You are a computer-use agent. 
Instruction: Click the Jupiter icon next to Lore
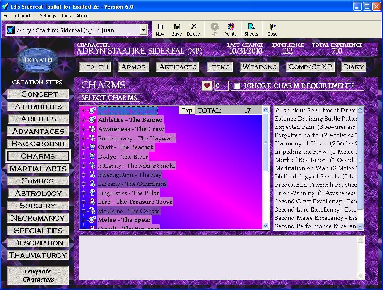92,202
